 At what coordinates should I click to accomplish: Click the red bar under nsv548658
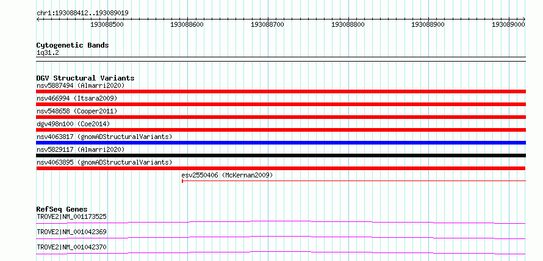(281, 117)
